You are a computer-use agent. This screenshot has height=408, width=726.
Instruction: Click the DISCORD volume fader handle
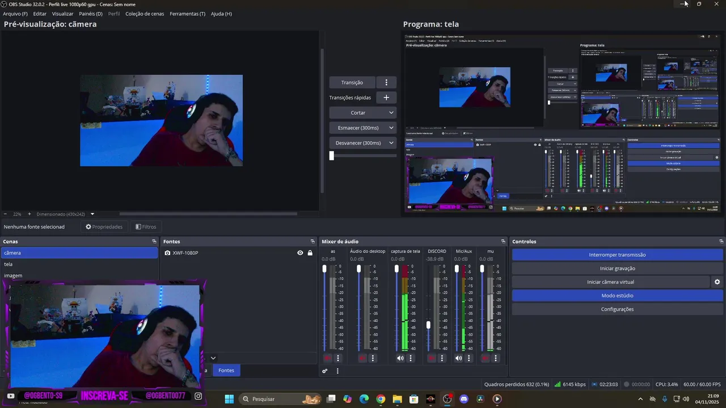(x=428, y=325)
